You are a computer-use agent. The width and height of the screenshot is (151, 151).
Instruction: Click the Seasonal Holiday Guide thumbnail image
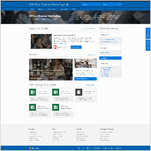41,41
